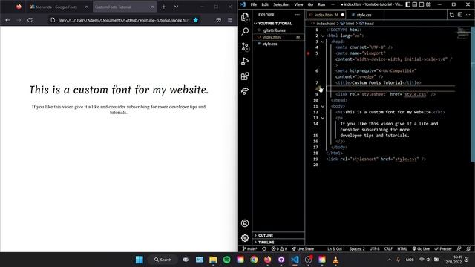Image resolution: width=475 pixels, height=267 pixels.
Task: Go back in Firefox
Action: 8,20
